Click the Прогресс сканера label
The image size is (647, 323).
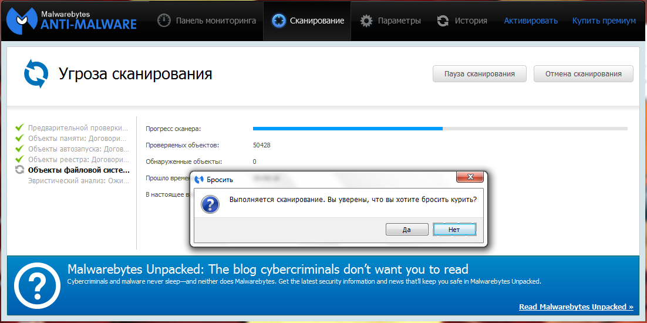[173, 129]
